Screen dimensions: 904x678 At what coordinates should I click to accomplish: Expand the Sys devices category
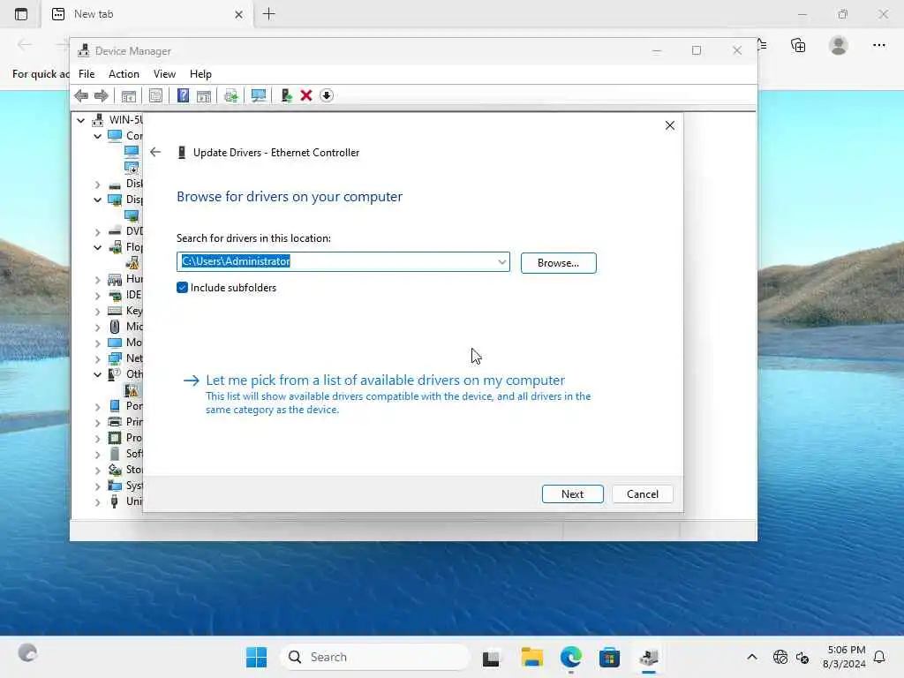pyautogui.click(x=97, y=486)
